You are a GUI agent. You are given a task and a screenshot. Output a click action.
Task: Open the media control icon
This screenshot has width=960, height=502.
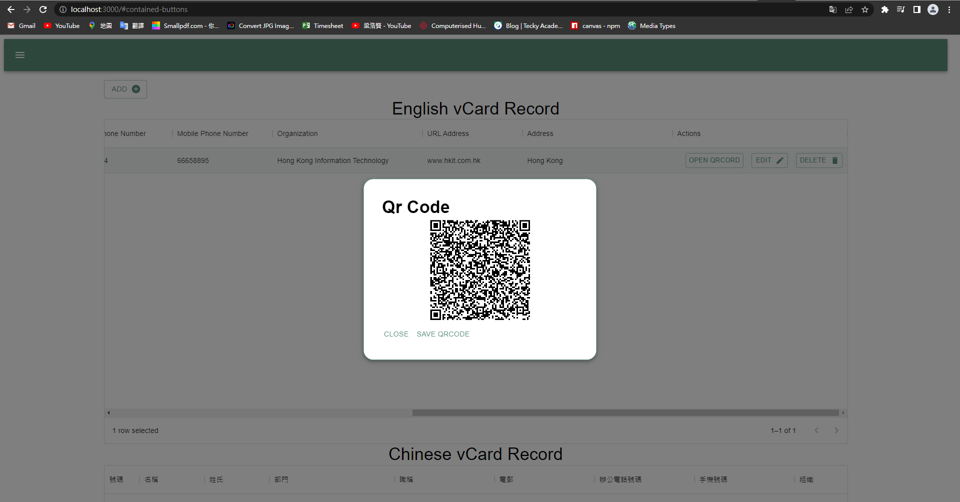coord(901,9)
